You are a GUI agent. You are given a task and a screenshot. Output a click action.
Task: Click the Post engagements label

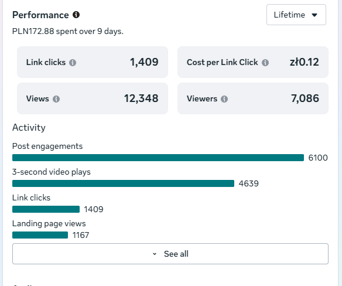click(x=47, y=146)
